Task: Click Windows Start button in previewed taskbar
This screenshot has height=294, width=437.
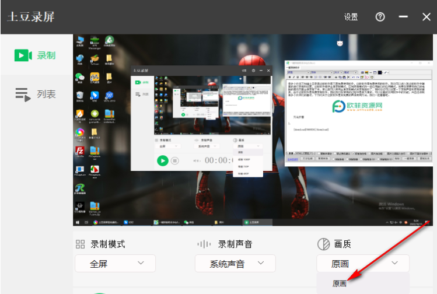Action: click(x=78, y=222)
